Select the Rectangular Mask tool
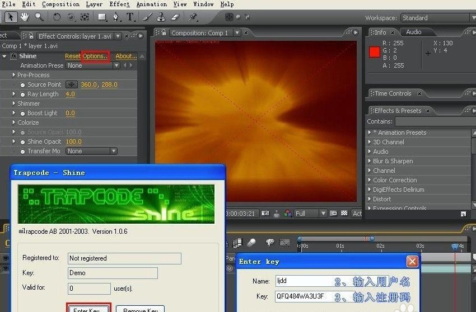 (x=102, y=17)
